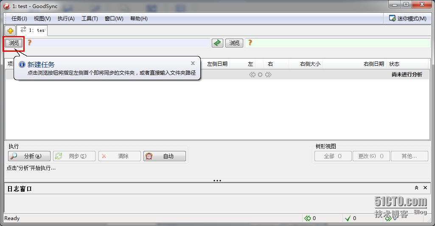Screen dimensions: 435x226
Task: Click the 右侧大小 column header
Action: point(310,64)
